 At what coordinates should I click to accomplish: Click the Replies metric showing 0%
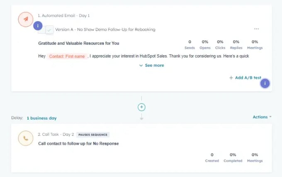pos(236,45)
